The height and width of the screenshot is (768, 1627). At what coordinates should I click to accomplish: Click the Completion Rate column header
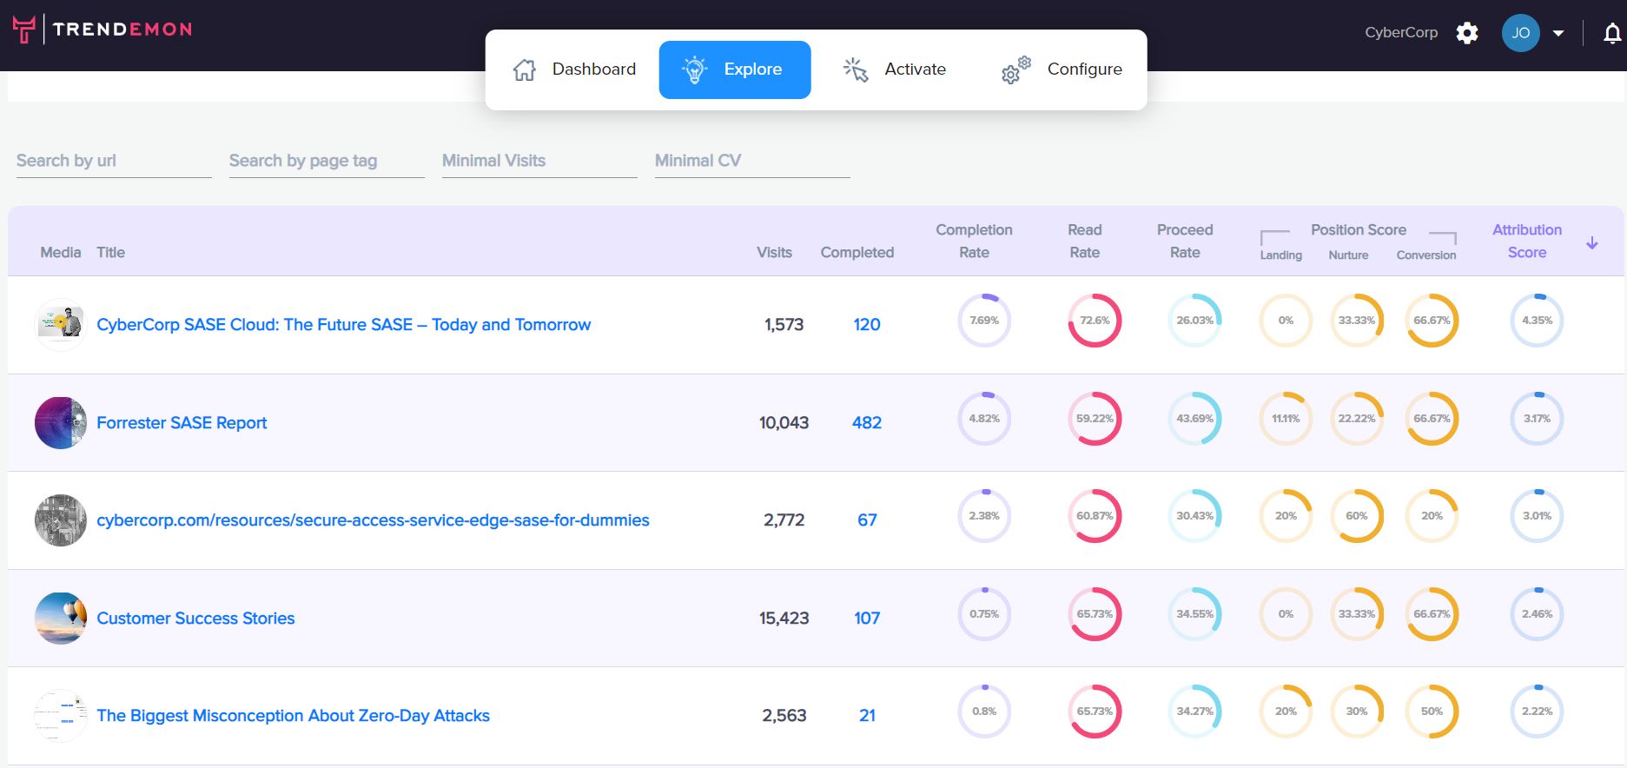click(974, 241)
